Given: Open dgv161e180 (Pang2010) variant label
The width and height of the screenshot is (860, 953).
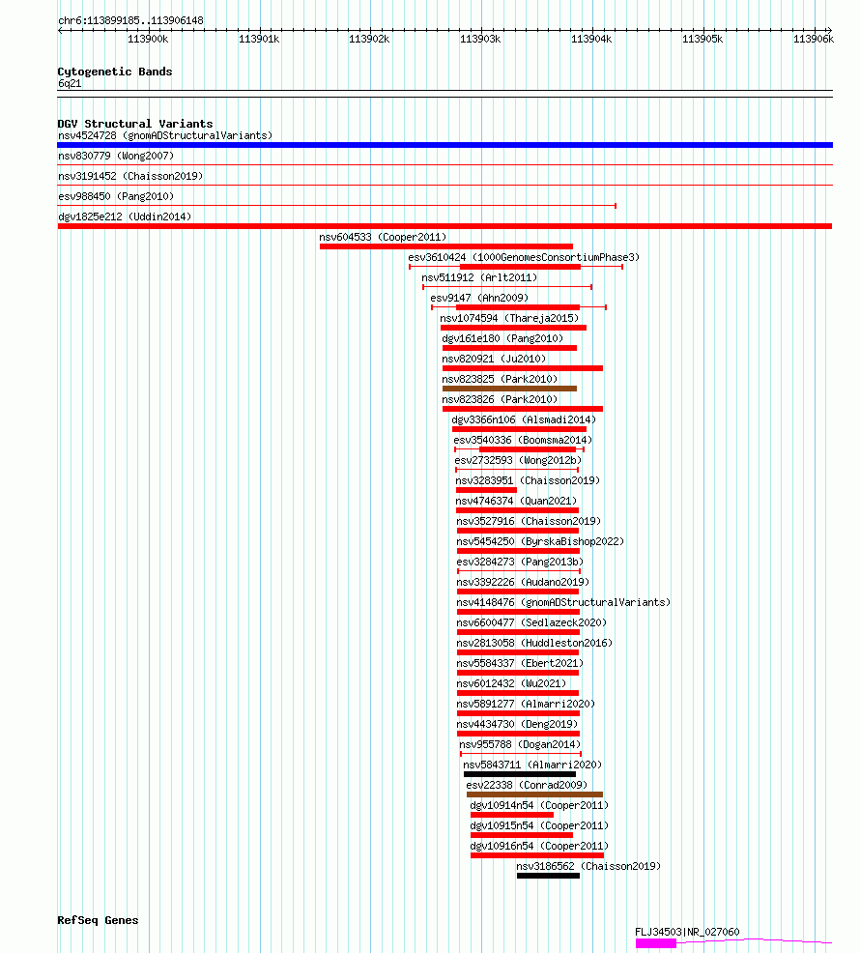Looking at the screenshot, I should (502, 338).
